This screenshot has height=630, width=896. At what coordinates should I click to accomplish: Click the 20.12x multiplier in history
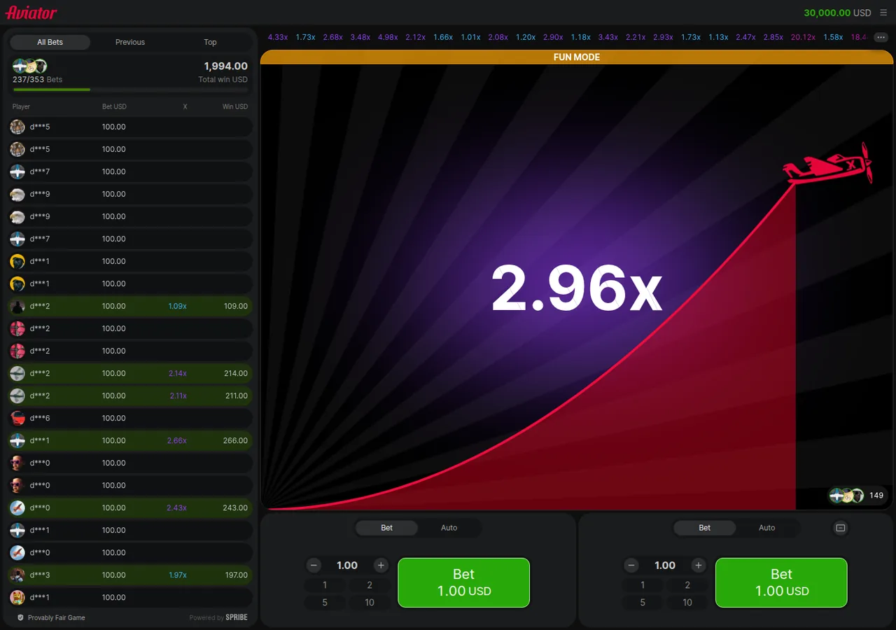(803, 37)
